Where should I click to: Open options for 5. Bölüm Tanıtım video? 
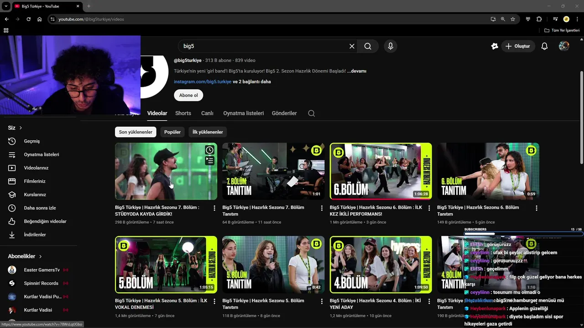(322, 302)
